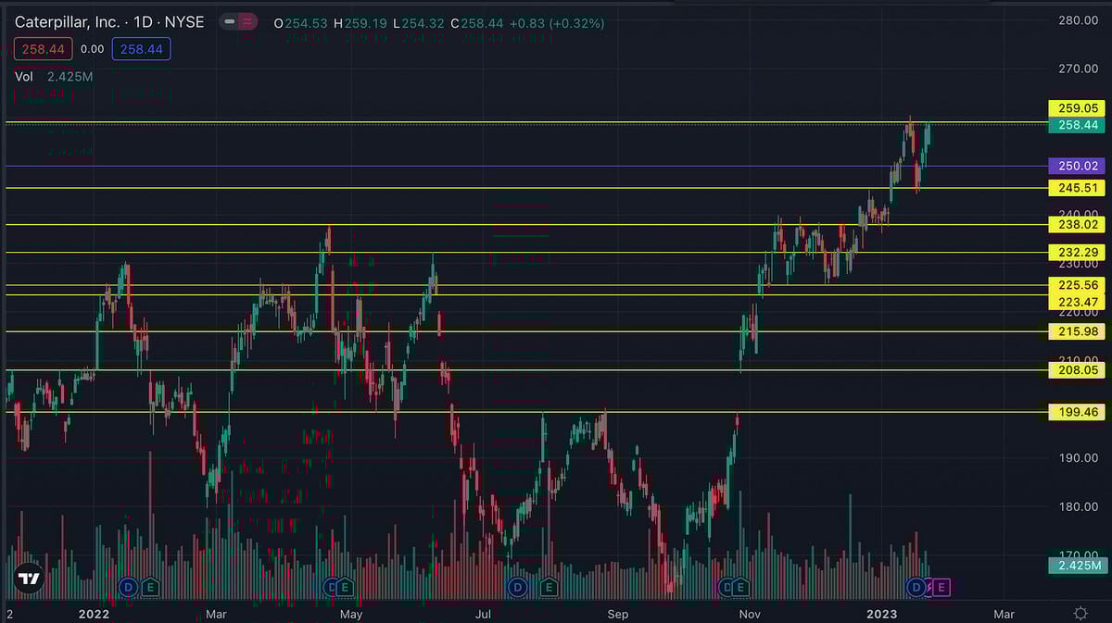Open earnings marker E just left of May

[345, 587]
